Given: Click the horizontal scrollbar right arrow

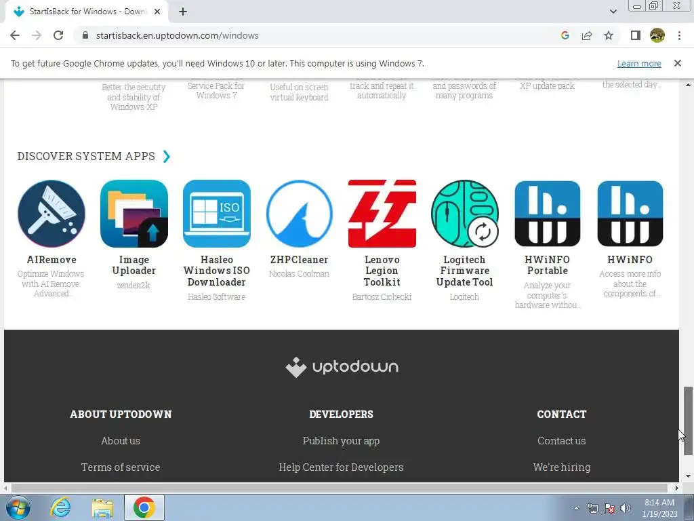Looking at the screenshot, I should coord(676,488).
